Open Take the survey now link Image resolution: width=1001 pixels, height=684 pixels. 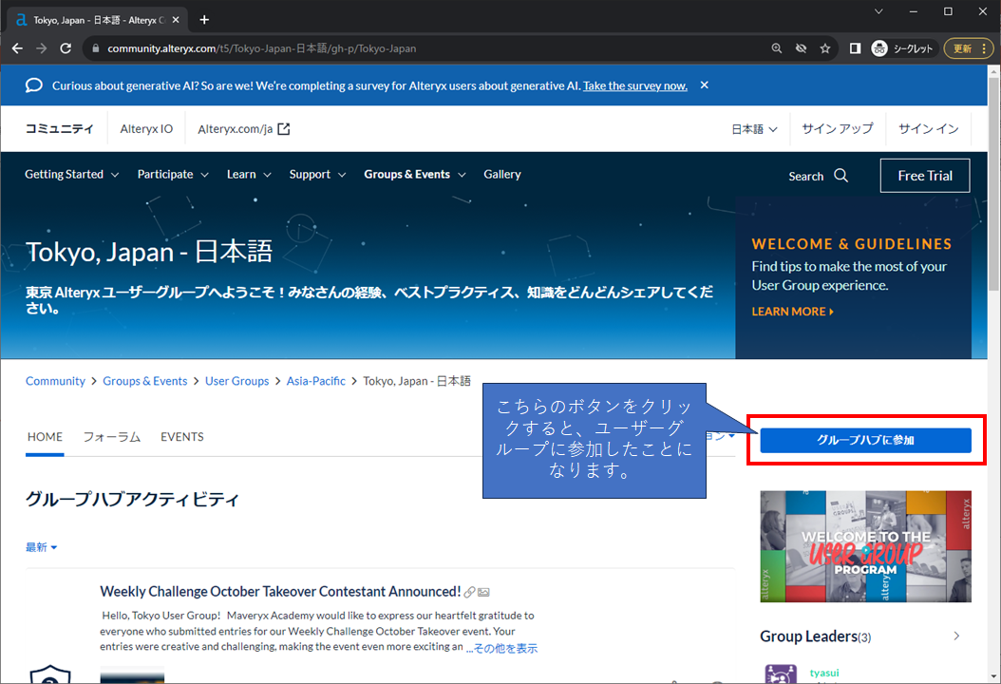pos(634,85)
